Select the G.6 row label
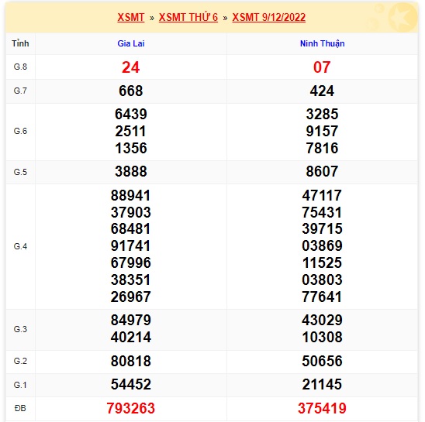Screen dimensions: 425x422 pyautogui.click(x=20, y=132)
